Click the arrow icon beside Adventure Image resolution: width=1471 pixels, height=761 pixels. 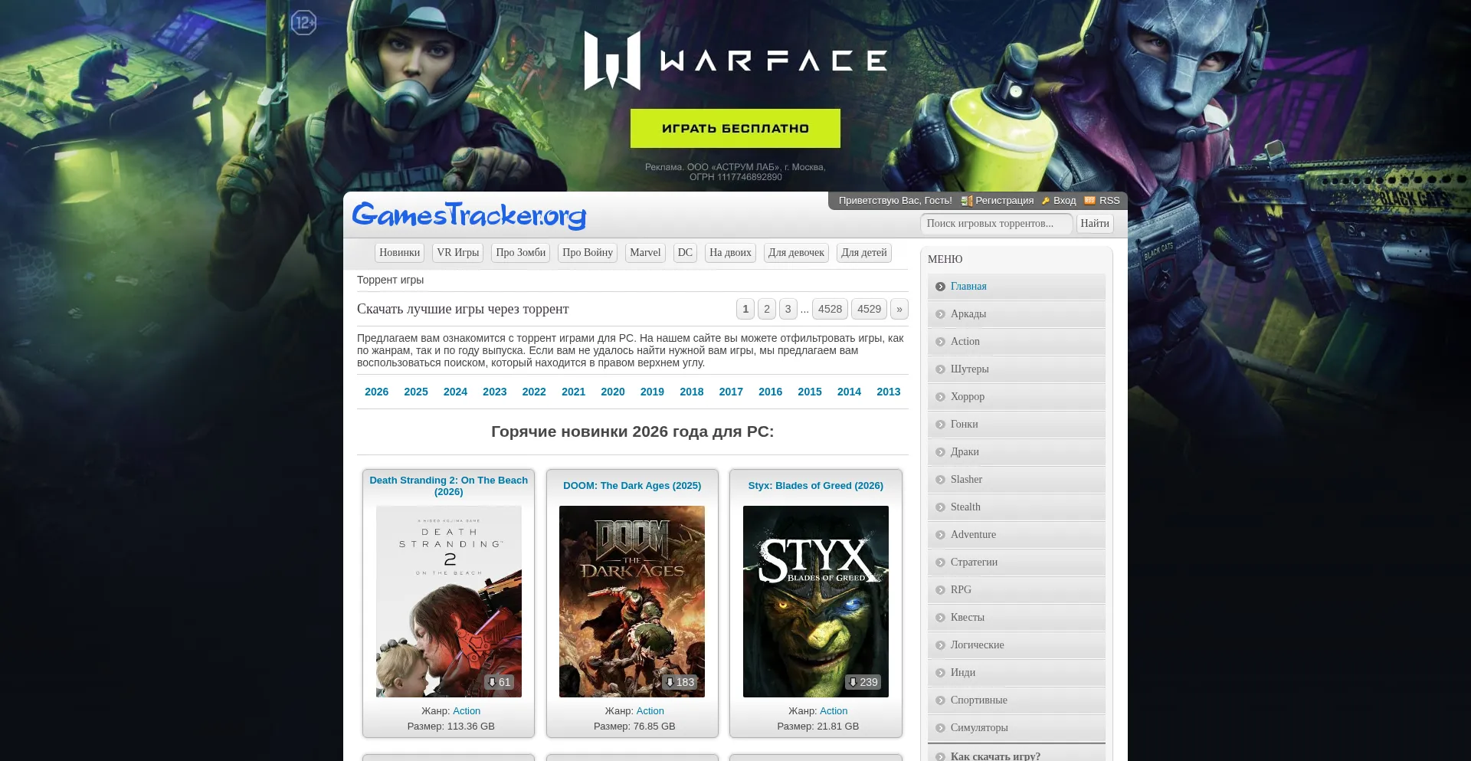(940, 535)
